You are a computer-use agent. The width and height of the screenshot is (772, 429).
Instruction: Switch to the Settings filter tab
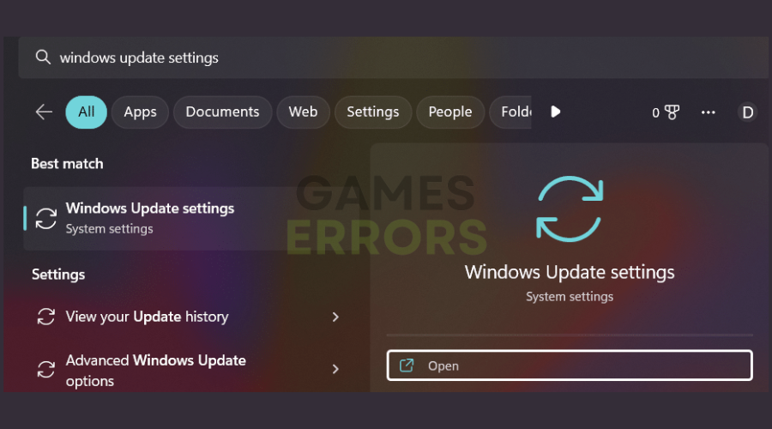point(373,112)
